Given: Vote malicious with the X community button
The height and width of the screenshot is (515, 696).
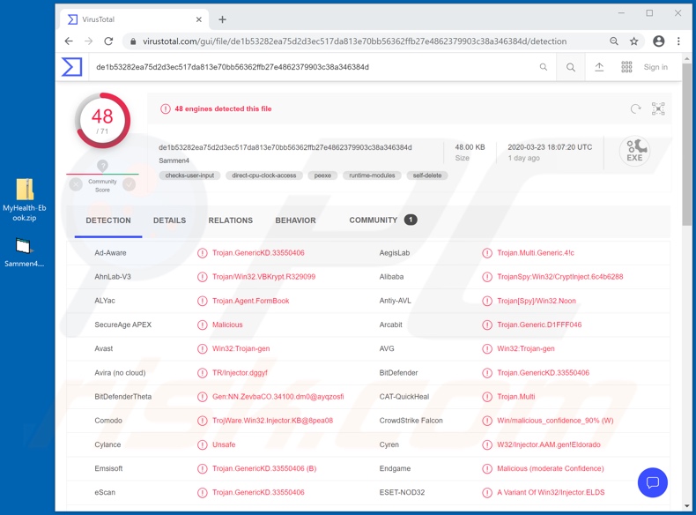Looking at the screenshot, I should 76,184.
